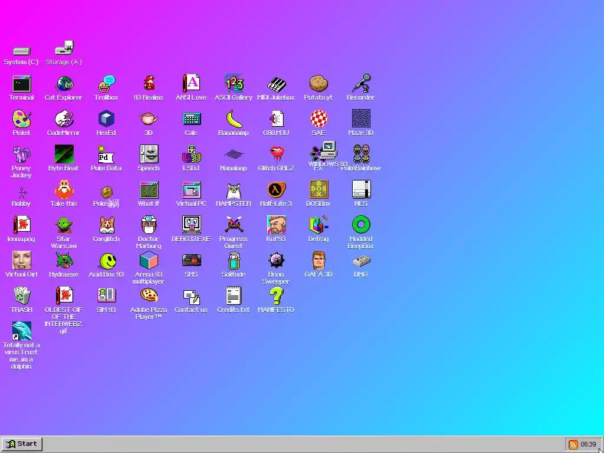This screenshot has height=453, width=604.
Task: Start the Recorder microphone icon
Action: click(x=361, y=84)
